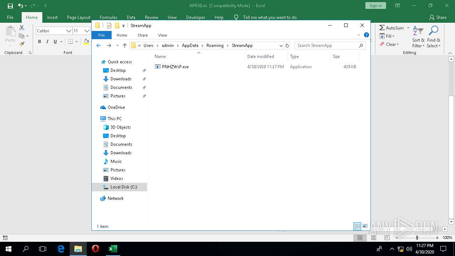Open Excel File menu
Image resolution: width=455 pixels, height=256 pixels.
coord(10,17)
